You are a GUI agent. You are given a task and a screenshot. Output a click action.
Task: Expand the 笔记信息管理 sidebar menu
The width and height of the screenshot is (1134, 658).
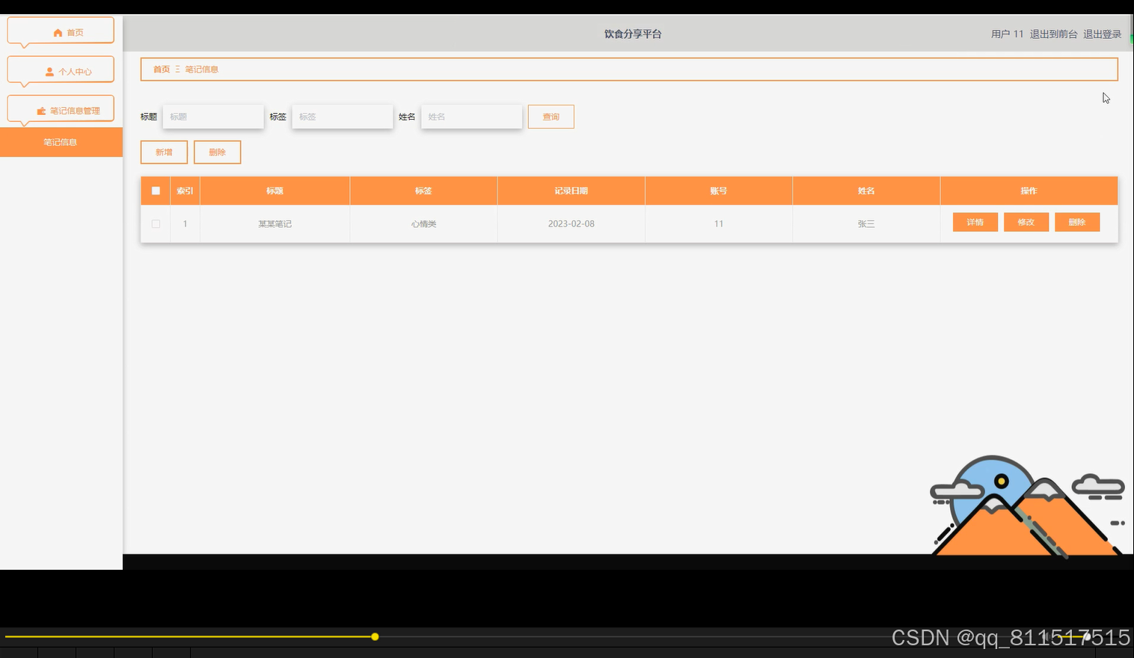(61, 110)
